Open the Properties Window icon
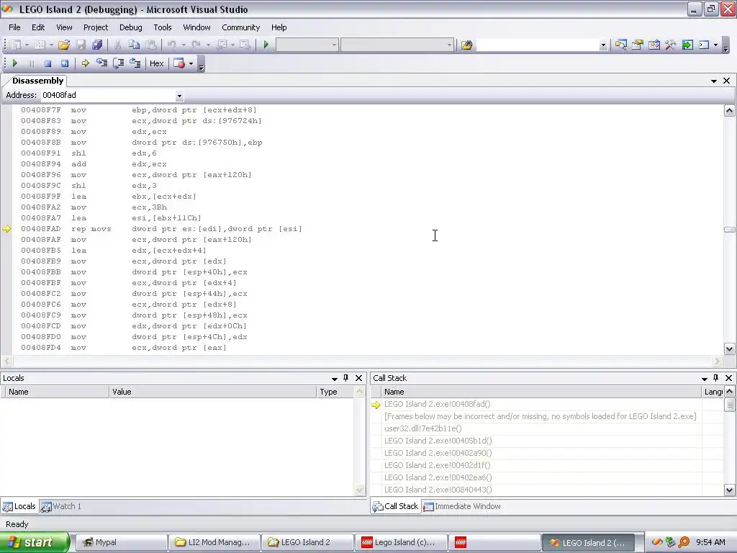 coord(638,45)
